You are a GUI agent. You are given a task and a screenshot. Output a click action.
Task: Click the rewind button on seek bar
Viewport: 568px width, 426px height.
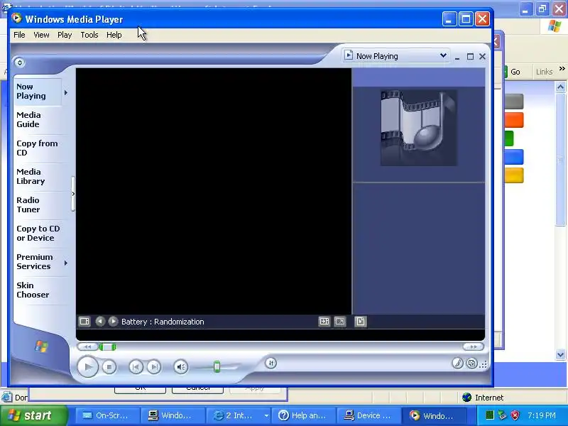[87, 347]
